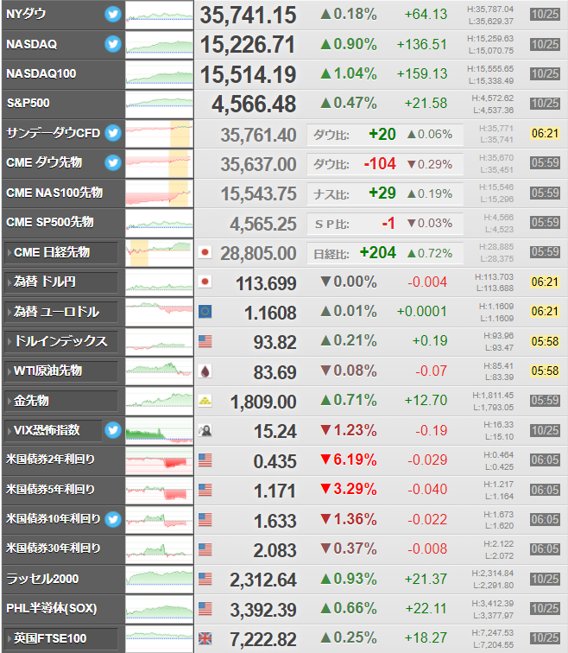Click the ▲1.04% change for NASDAQ100
The image size is (568, 653).
point(349,73)
